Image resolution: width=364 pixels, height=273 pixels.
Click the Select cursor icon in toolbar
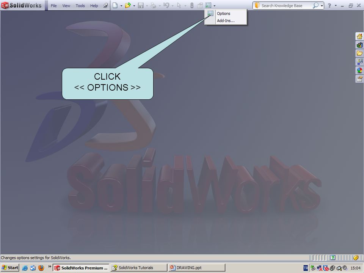click(x=179, y=5)
